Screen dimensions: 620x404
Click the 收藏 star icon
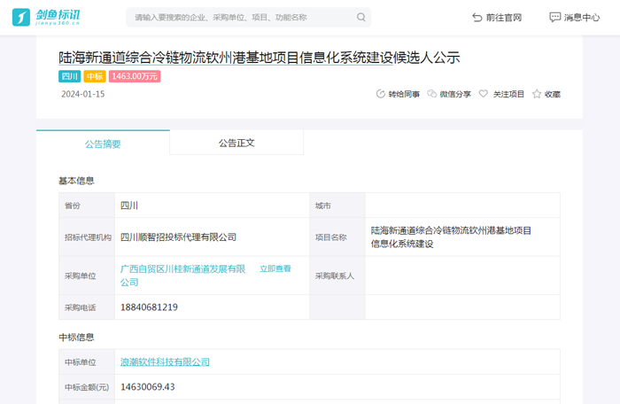[x=537, y=94]
